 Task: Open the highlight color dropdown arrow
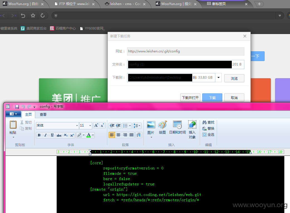(x=84, y=135)
